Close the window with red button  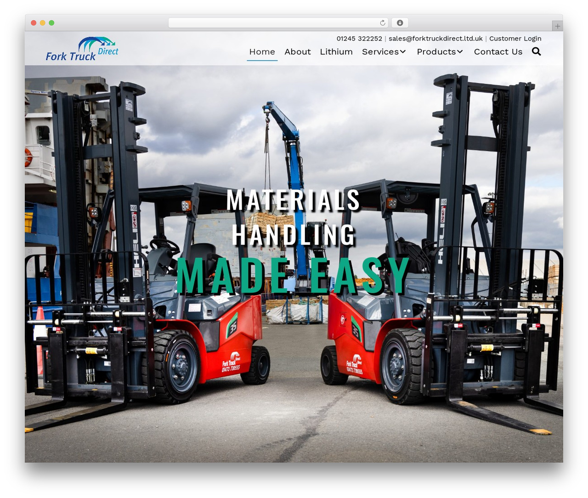tap(34, 23)
